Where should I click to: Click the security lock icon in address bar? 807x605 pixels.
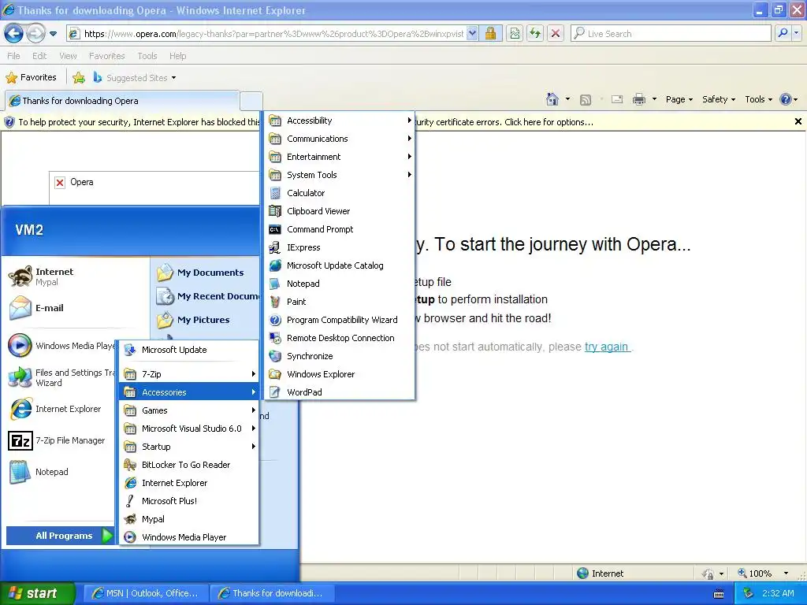pos(491,33)
